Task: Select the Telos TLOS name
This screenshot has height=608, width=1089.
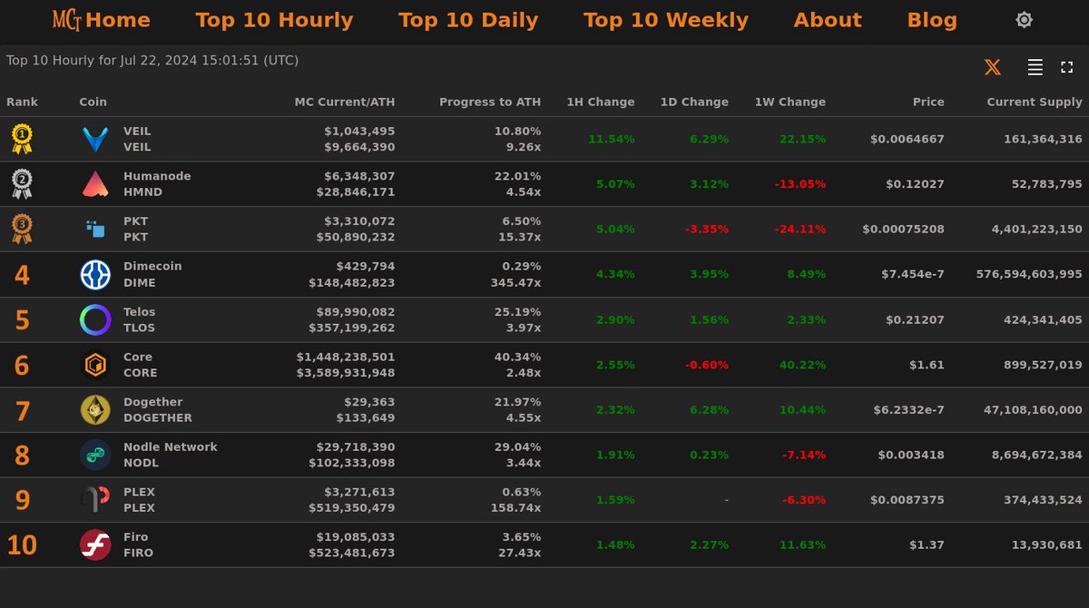Action: (x=140, y=319)
